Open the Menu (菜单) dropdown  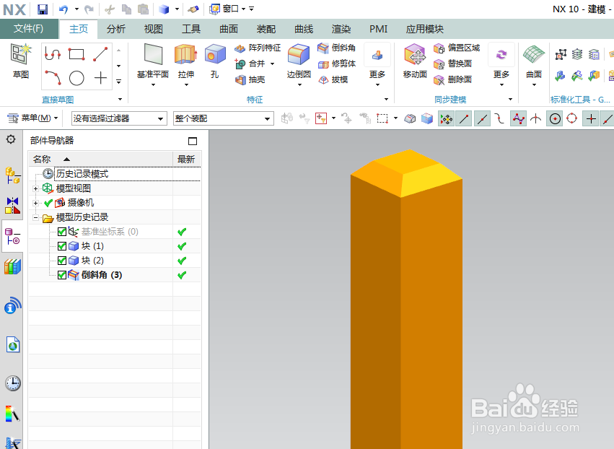point(33,118)
